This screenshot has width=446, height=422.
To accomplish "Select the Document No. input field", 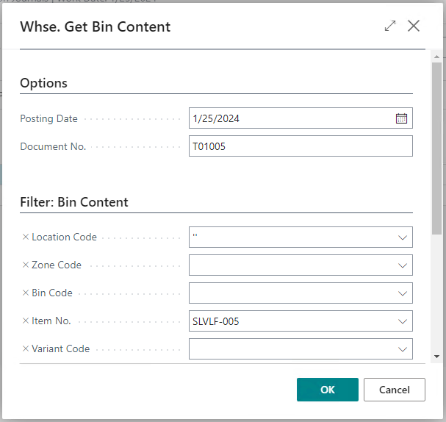I will (x=300, y=146).
